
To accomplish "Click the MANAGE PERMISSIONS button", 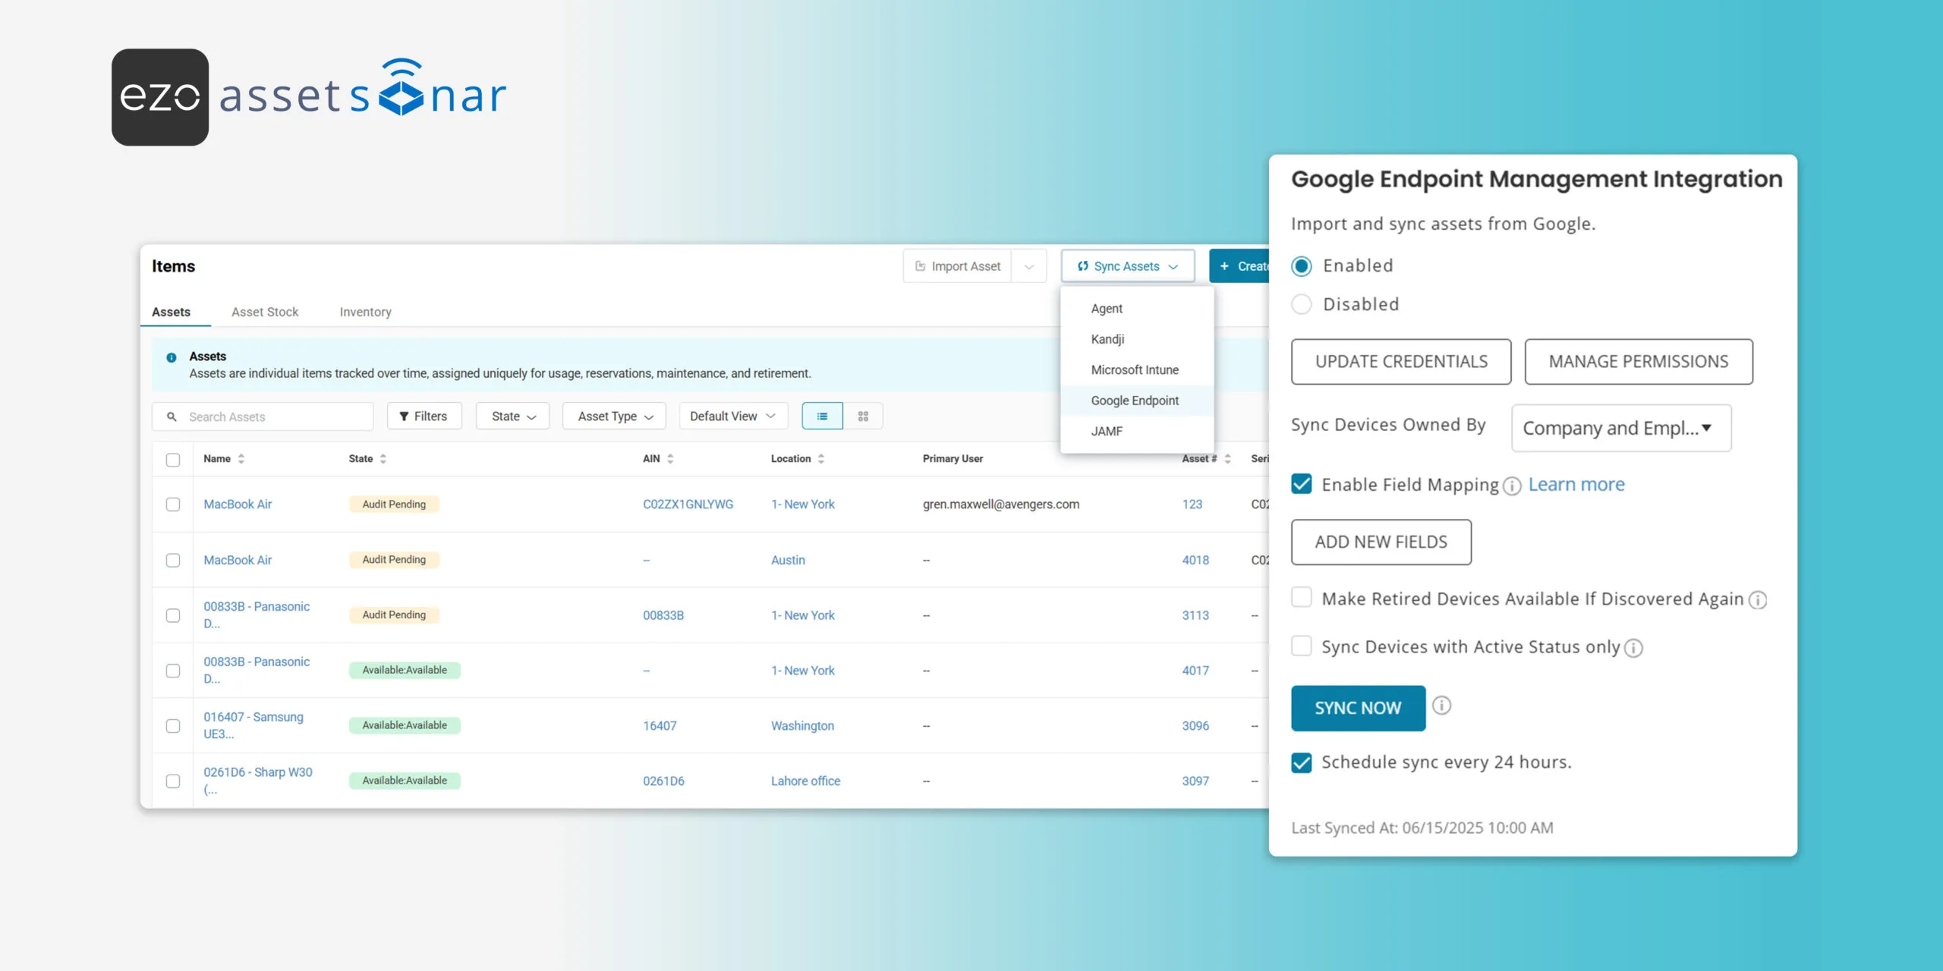I will [1639, 362].
